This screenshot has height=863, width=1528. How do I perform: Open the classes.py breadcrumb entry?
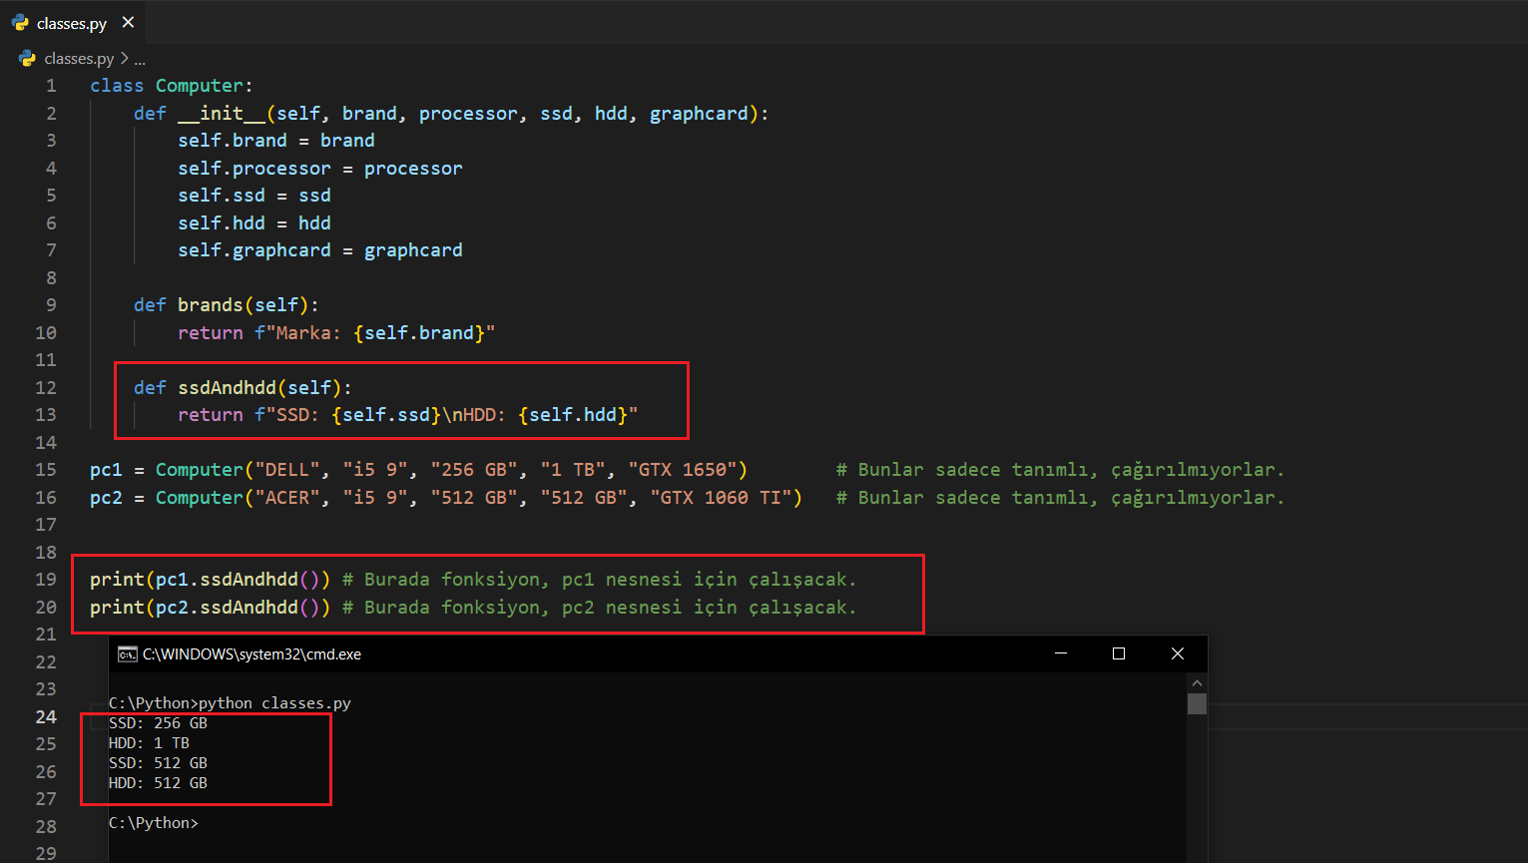79,59
